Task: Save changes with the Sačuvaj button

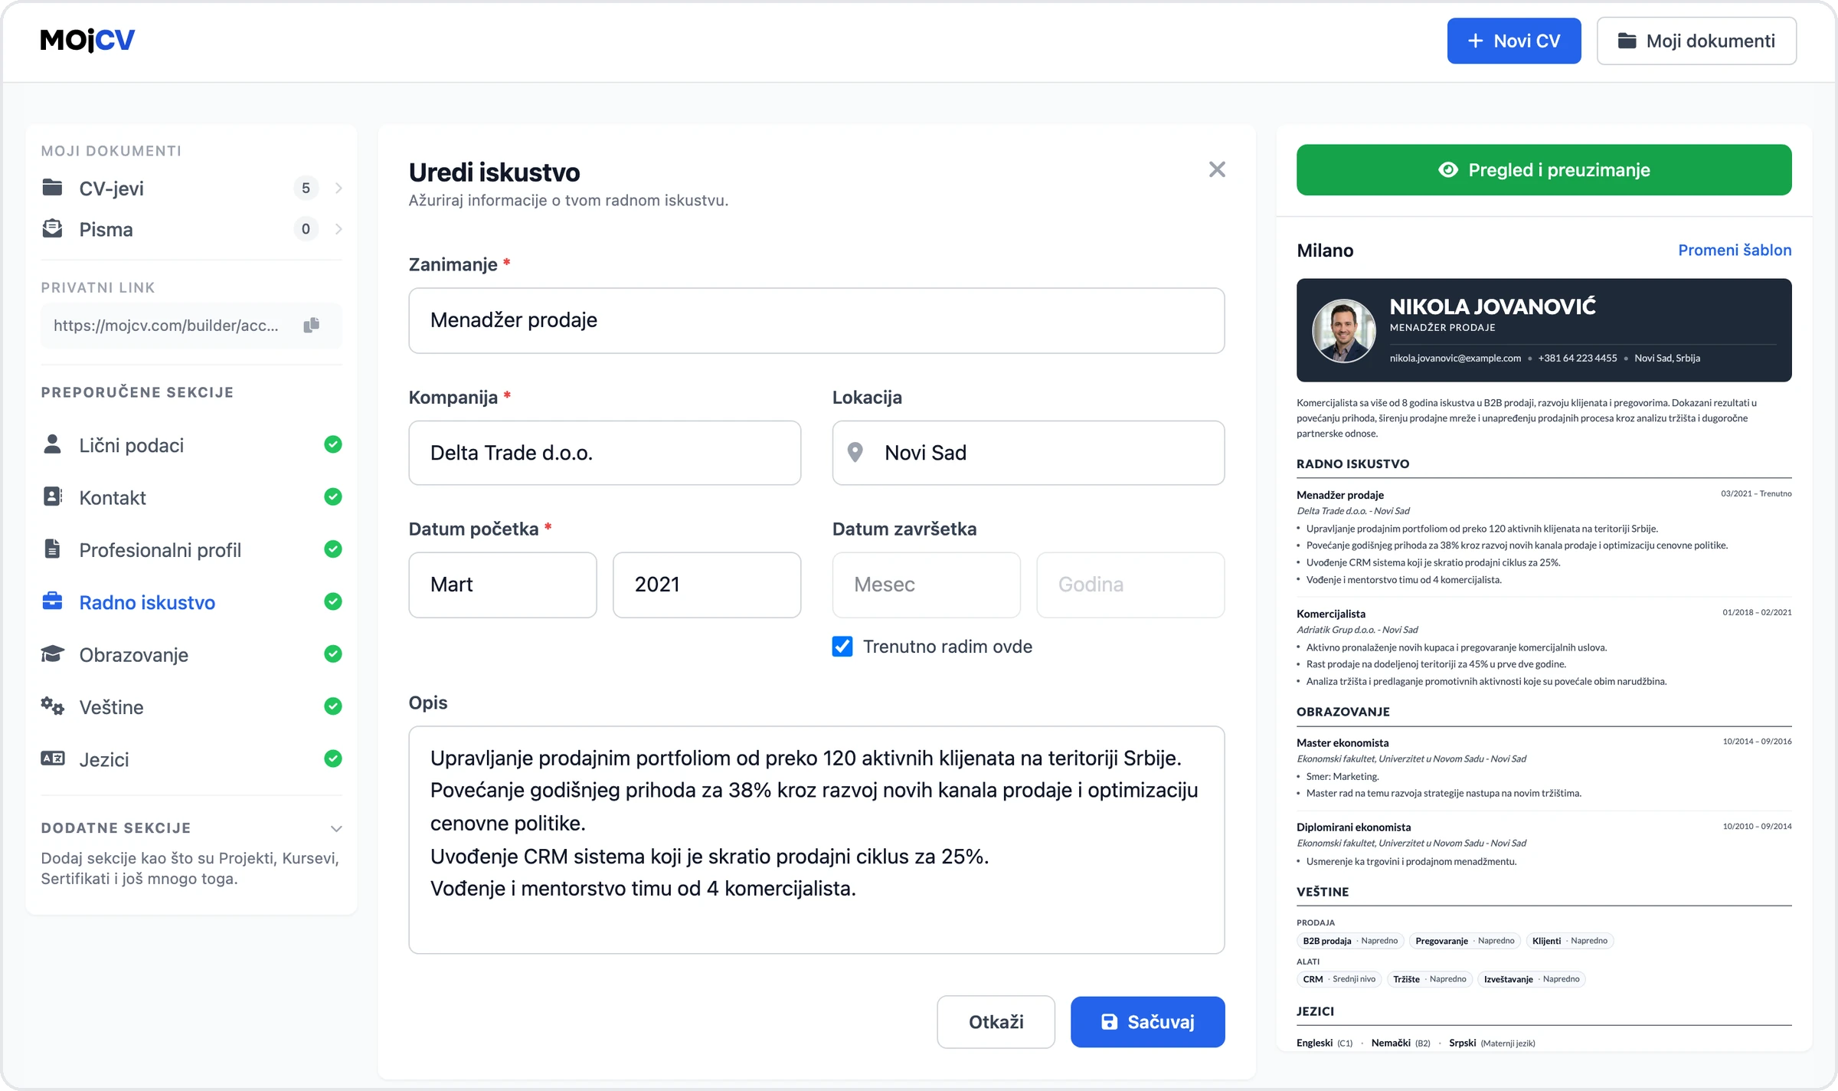Action: coord(1147,1021)
